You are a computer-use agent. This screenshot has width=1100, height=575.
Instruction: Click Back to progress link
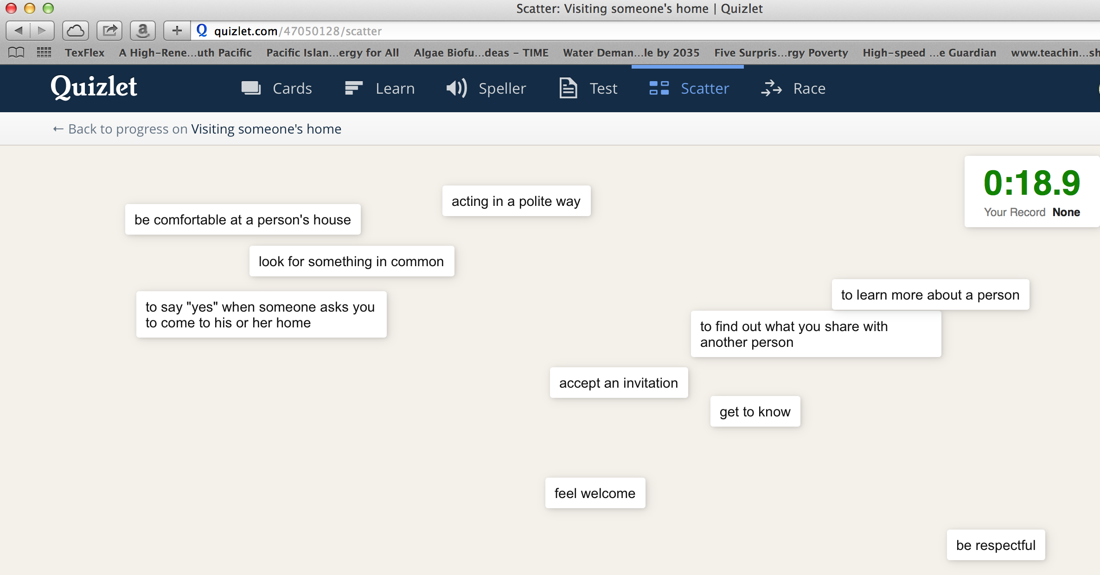(197, 129)
